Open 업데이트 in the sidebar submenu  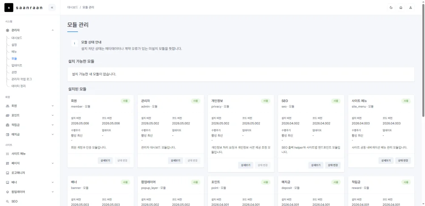pos(17,66)
